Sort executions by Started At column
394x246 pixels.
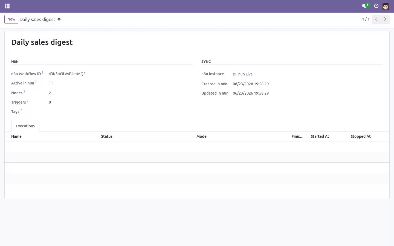[x=320, y=136]
